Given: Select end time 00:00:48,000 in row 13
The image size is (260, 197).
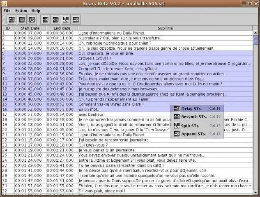Looking at the screenshot, I should click(x=62, y=94).
